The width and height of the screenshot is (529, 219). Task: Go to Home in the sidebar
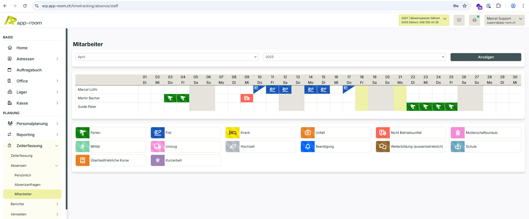coord(22,48)
